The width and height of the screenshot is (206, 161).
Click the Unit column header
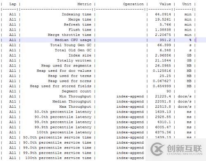187,4
